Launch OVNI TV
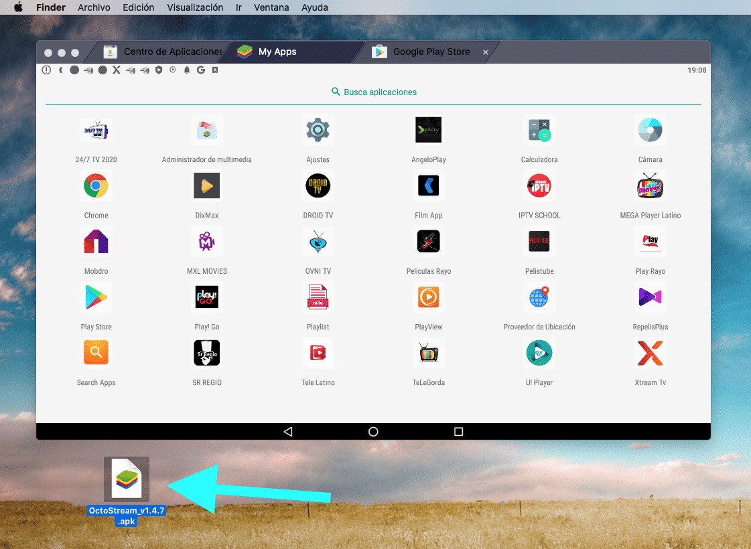Viewport: 751px width, 549px height. [318, 242]
